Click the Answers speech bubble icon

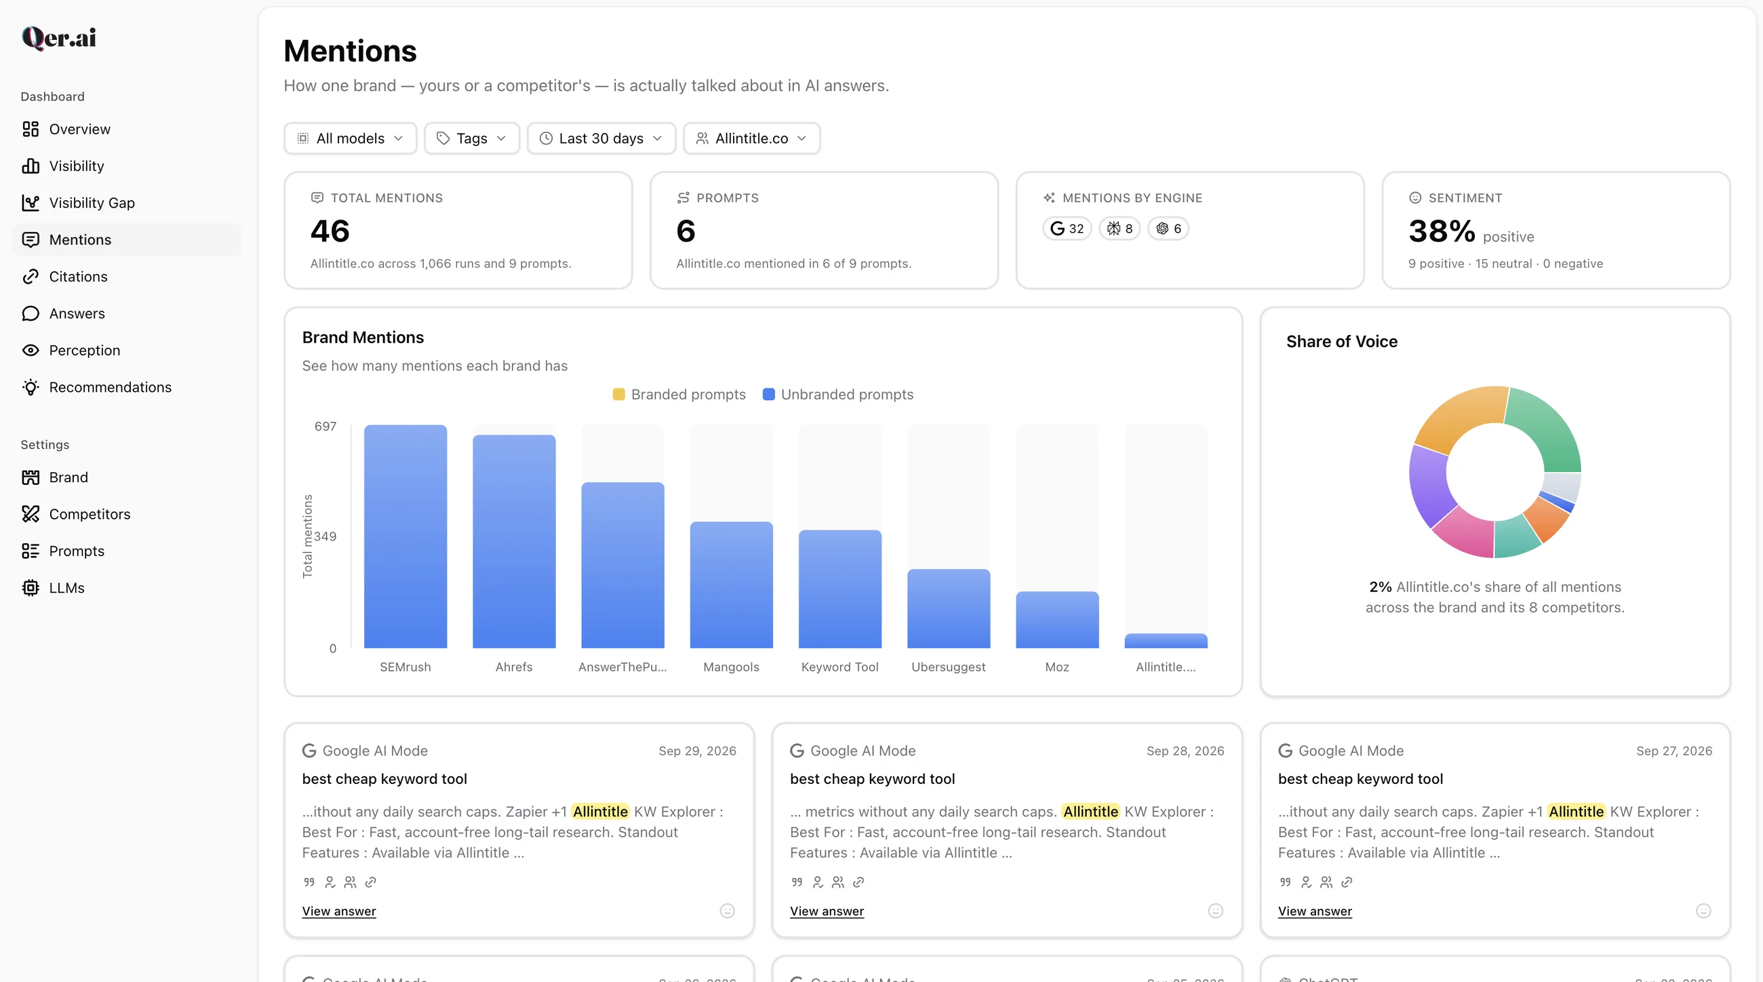tap(31, 314)
